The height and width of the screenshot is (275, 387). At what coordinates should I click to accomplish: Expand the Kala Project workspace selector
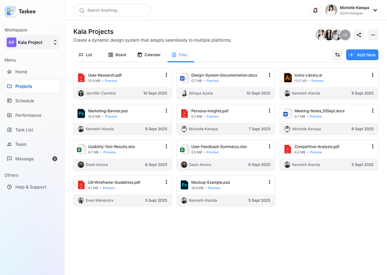pos(55,42)
